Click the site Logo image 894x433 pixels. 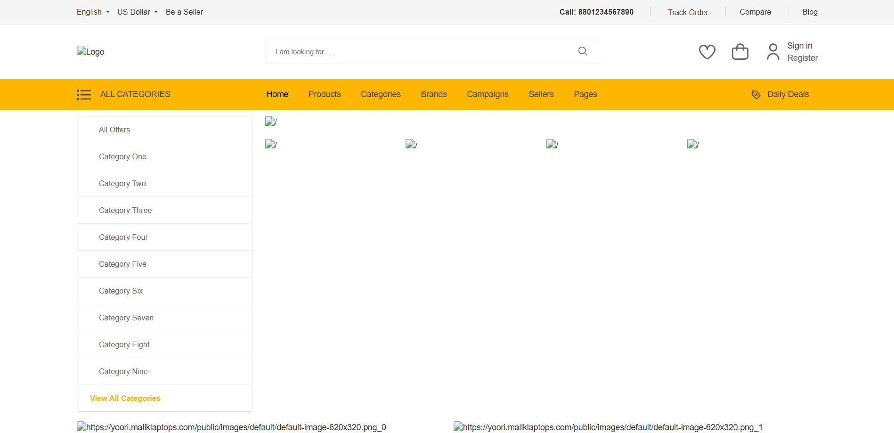(x=90, y=51)
